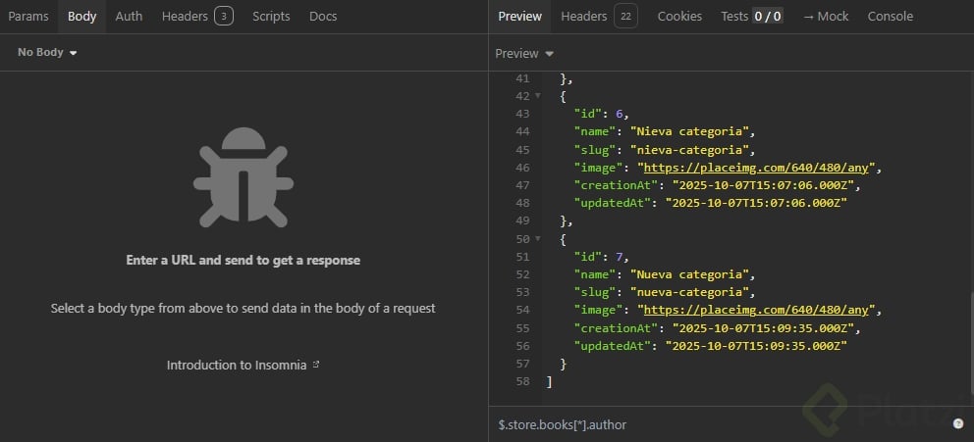
Task: Click the bug icon in request pane
Action: pos(243,182)
